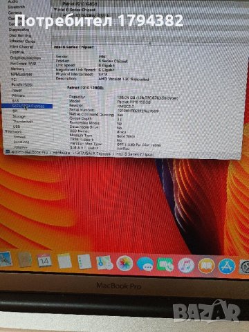Select Power in sidebar
The image size is (249, 332).
[x=17, y=90]
